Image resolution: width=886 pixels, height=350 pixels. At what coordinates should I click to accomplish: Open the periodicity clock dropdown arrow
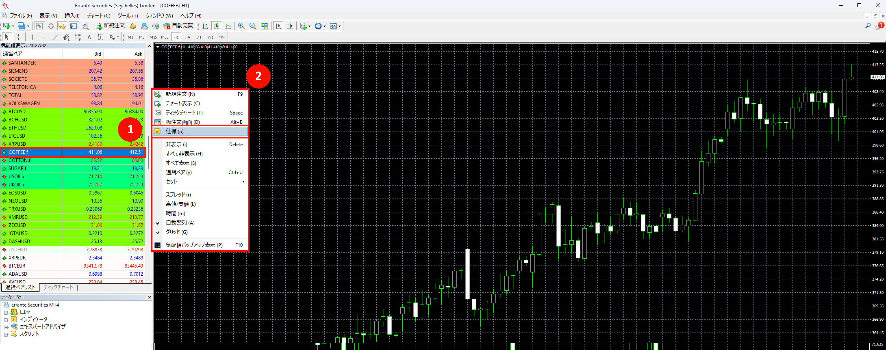pos(324,26)
